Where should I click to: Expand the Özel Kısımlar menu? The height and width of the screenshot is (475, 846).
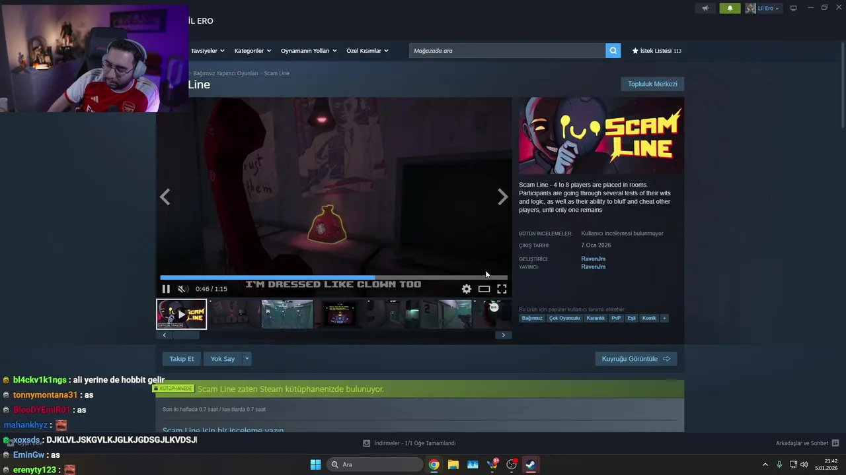[x=367, y=51]
